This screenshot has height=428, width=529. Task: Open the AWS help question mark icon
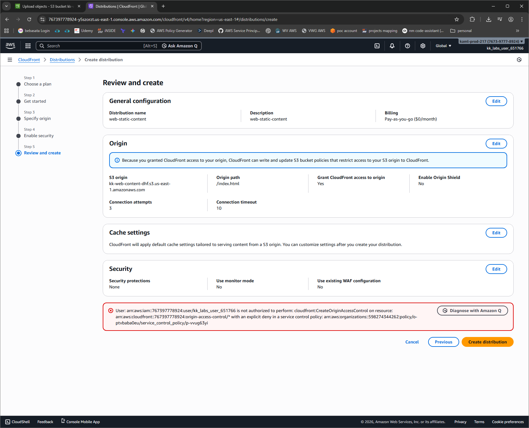408,46
